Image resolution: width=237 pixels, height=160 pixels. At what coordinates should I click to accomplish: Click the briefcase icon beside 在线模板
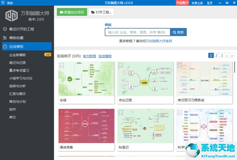5,46
